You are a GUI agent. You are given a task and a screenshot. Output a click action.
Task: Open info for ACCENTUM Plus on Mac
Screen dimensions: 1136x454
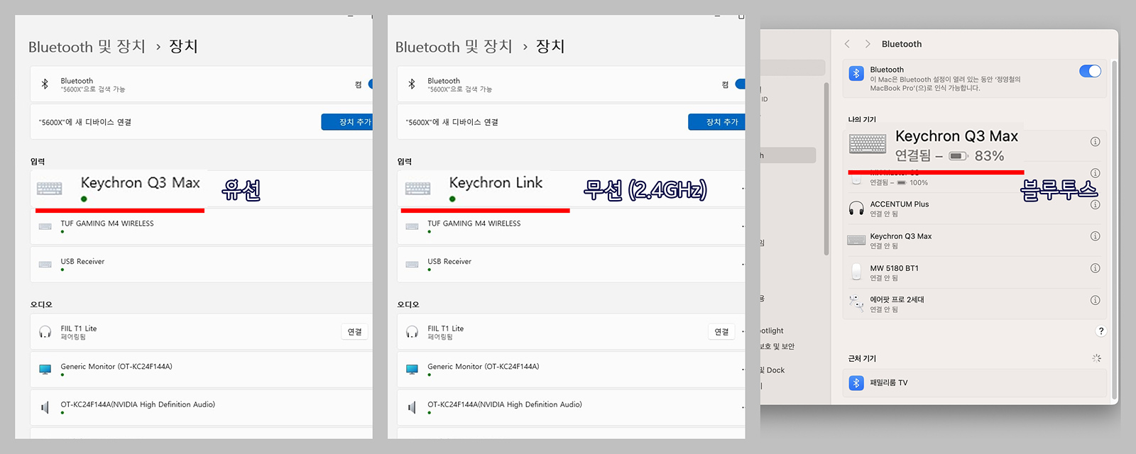click(1096, 205)
